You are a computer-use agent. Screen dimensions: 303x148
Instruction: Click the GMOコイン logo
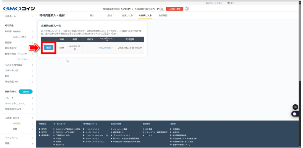pyautogui.click(x=19, y=9)
